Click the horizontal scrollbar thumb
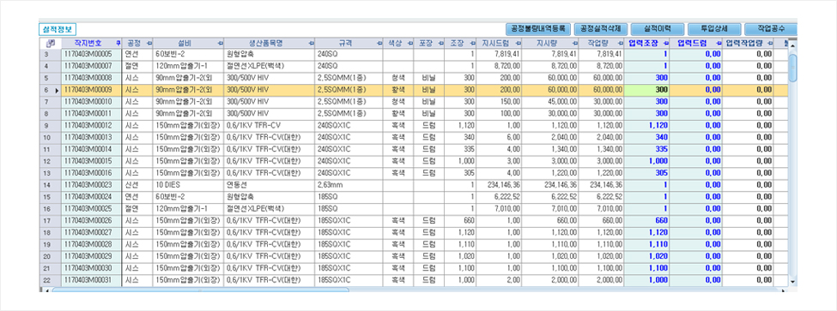The width and height of the screenshot is (837, 311). pos(200,290)
